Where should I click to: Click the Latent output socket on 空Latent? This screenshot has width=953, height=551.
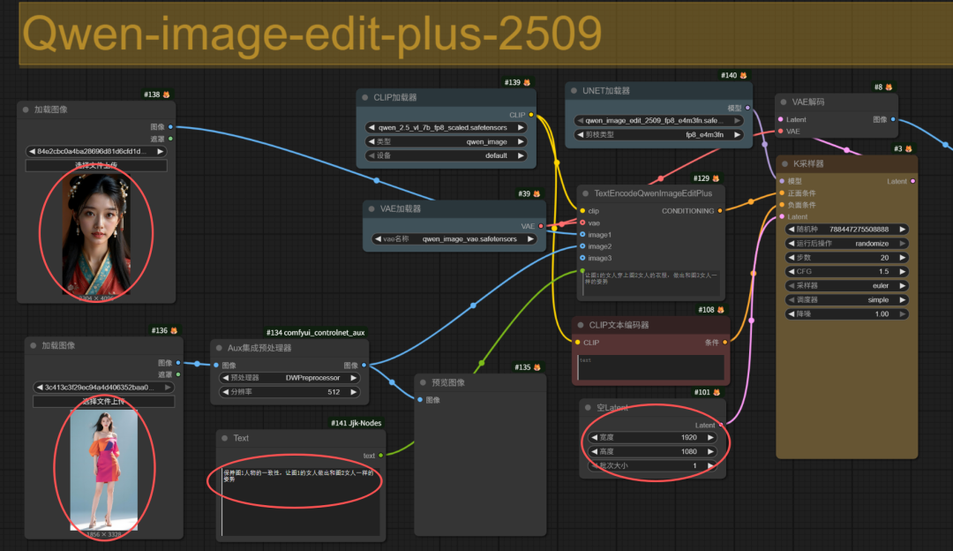pos(721,425)
